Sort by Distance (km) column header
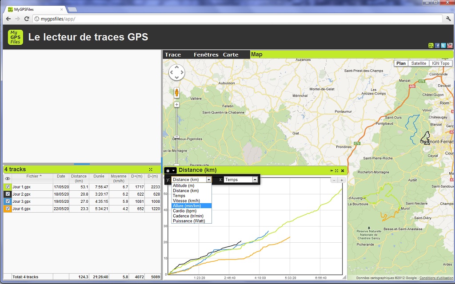Screen dimensions: 455x284 (x=79, y=178)
